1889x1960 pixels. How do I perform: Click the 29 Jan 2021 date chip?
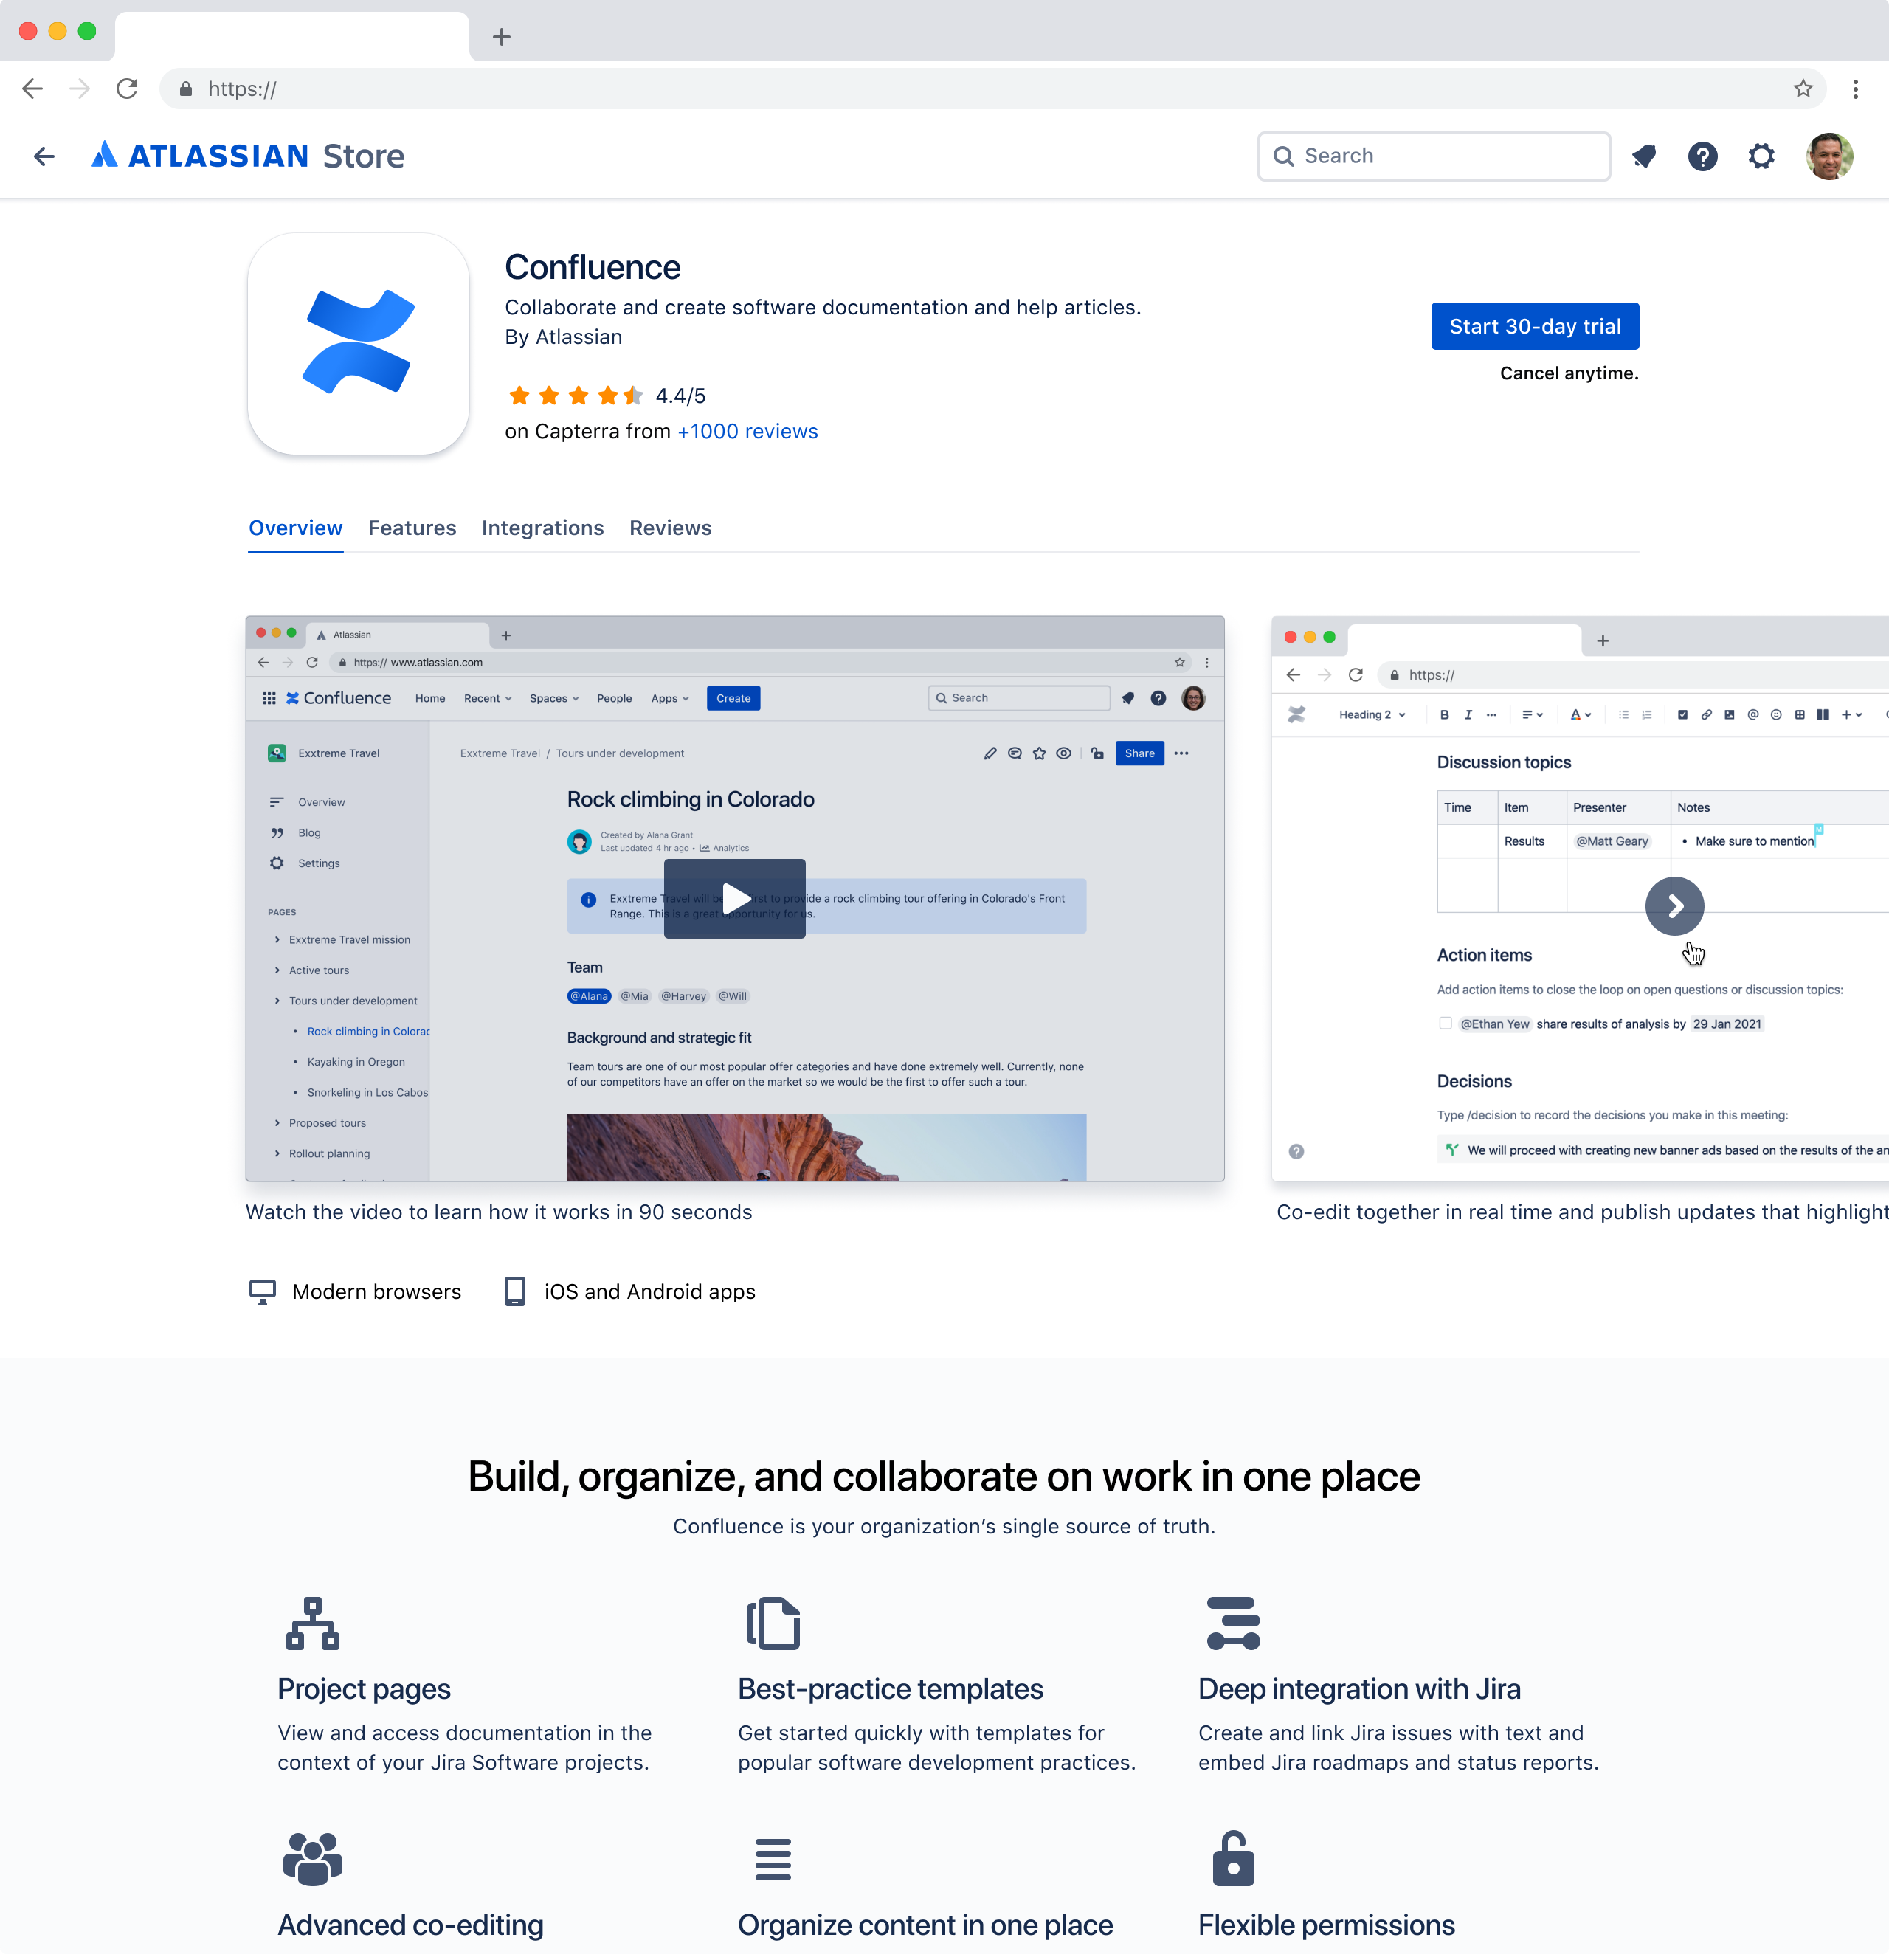pyautogui.click(x=1726, y=1023)
